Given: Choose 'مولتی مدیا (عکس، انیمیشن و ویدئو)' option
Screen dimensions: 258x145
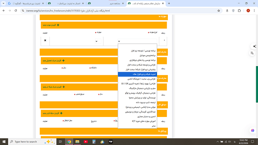Looking at the screenshot, I should click(137, 107).
